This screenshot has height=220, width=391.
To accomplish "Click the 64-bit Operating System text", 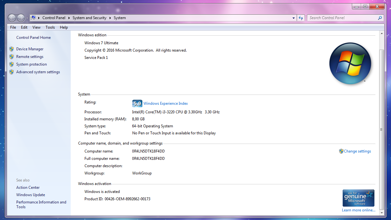I will pos(153,126).
